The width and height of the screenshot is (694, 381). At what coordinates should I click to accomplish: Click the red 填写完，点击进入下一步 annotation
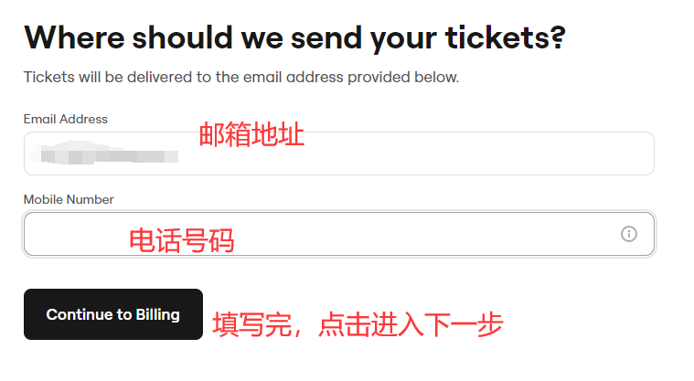[358, 324]
